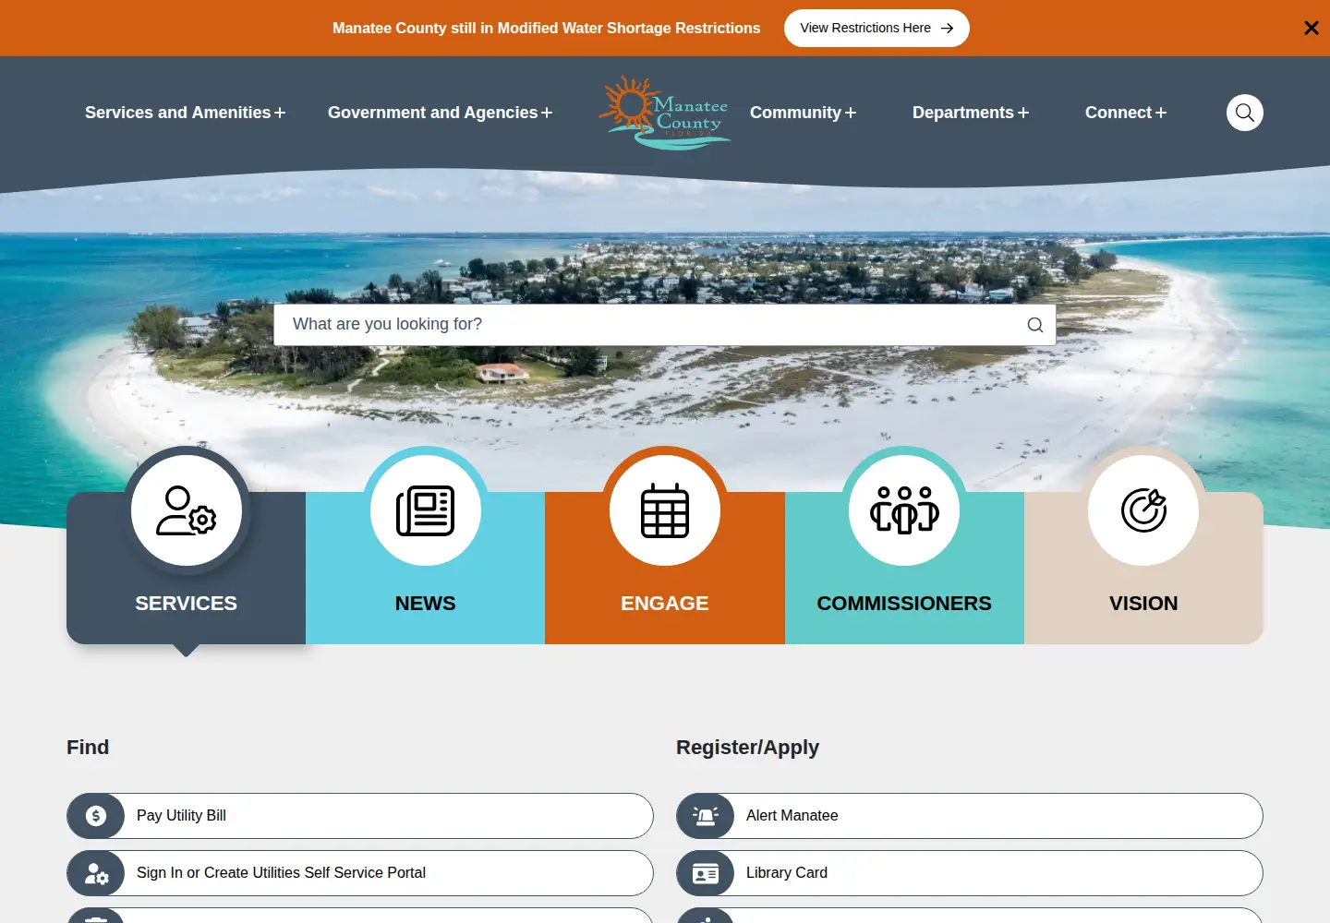
Task: Click the Commissioners people icon
Action: tap(904, 510)
